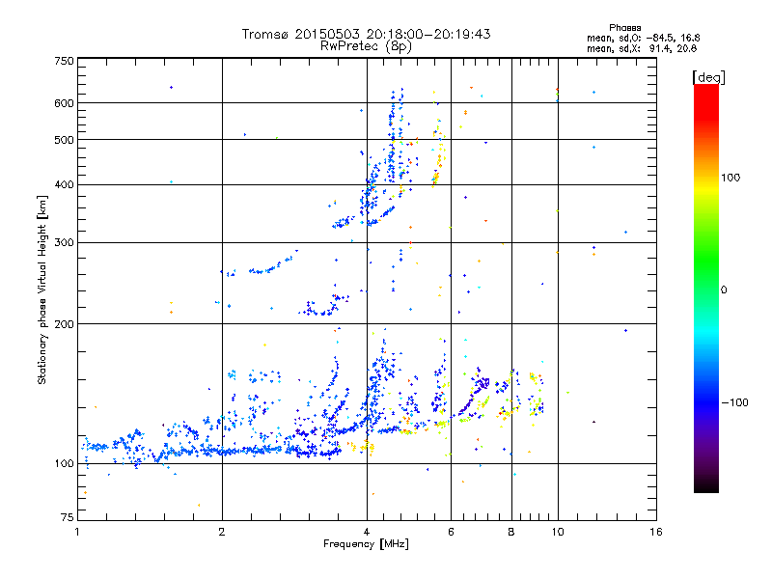Click the y-axis tick label '300'
Viewport: 772px width, 579px height.
pyautogui.click(x=64, y=243)
